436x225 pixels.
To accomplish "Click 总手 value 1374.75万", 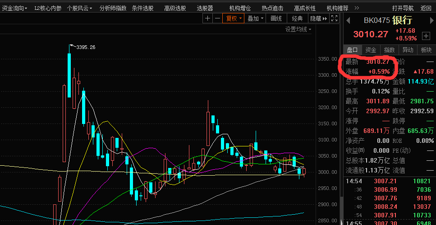I will click(375, 81).
